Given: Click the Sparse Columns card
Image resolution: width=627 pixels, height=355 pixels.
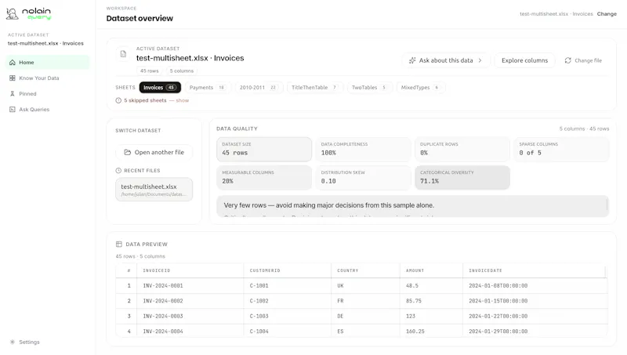Looking at the screenshot, I should (x=561, y=149).
